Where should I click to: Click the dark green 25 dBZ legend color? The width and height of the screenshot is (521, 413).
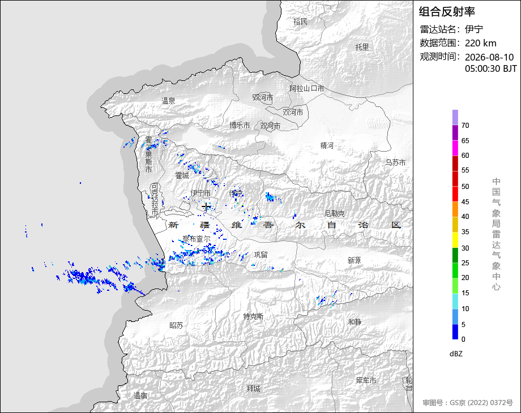455,255
